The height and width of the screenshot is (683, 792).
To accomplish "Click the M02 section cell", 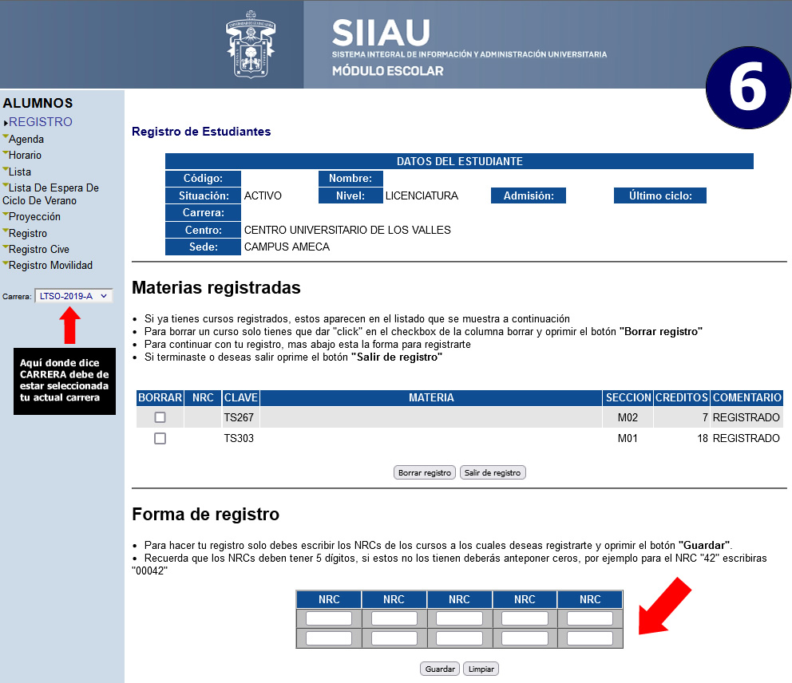I will pos(628,417).
